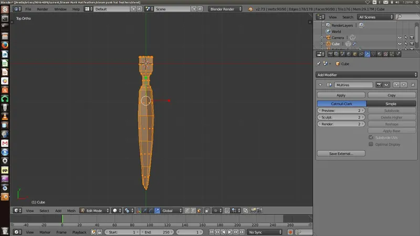Open the Material properties tab
Viewport: 420px width, 236px height.
pyautogui.click(x=380, y=55)
